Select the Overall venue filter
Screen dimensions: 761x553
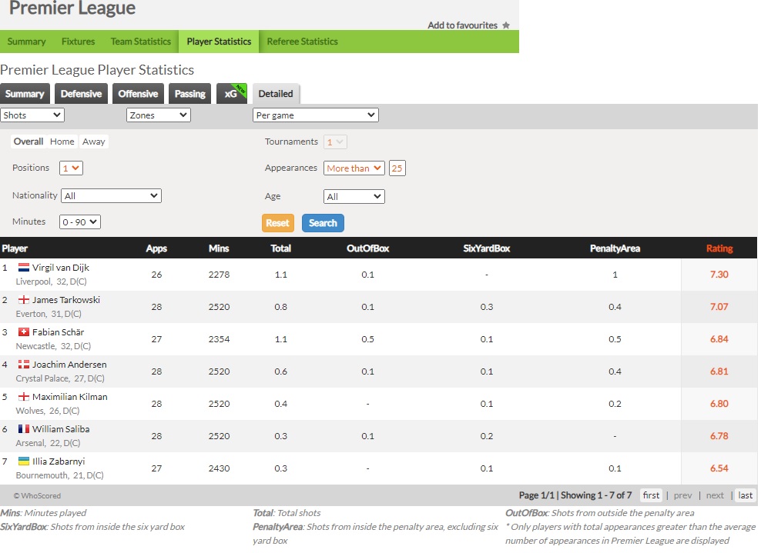coord(28,142)
